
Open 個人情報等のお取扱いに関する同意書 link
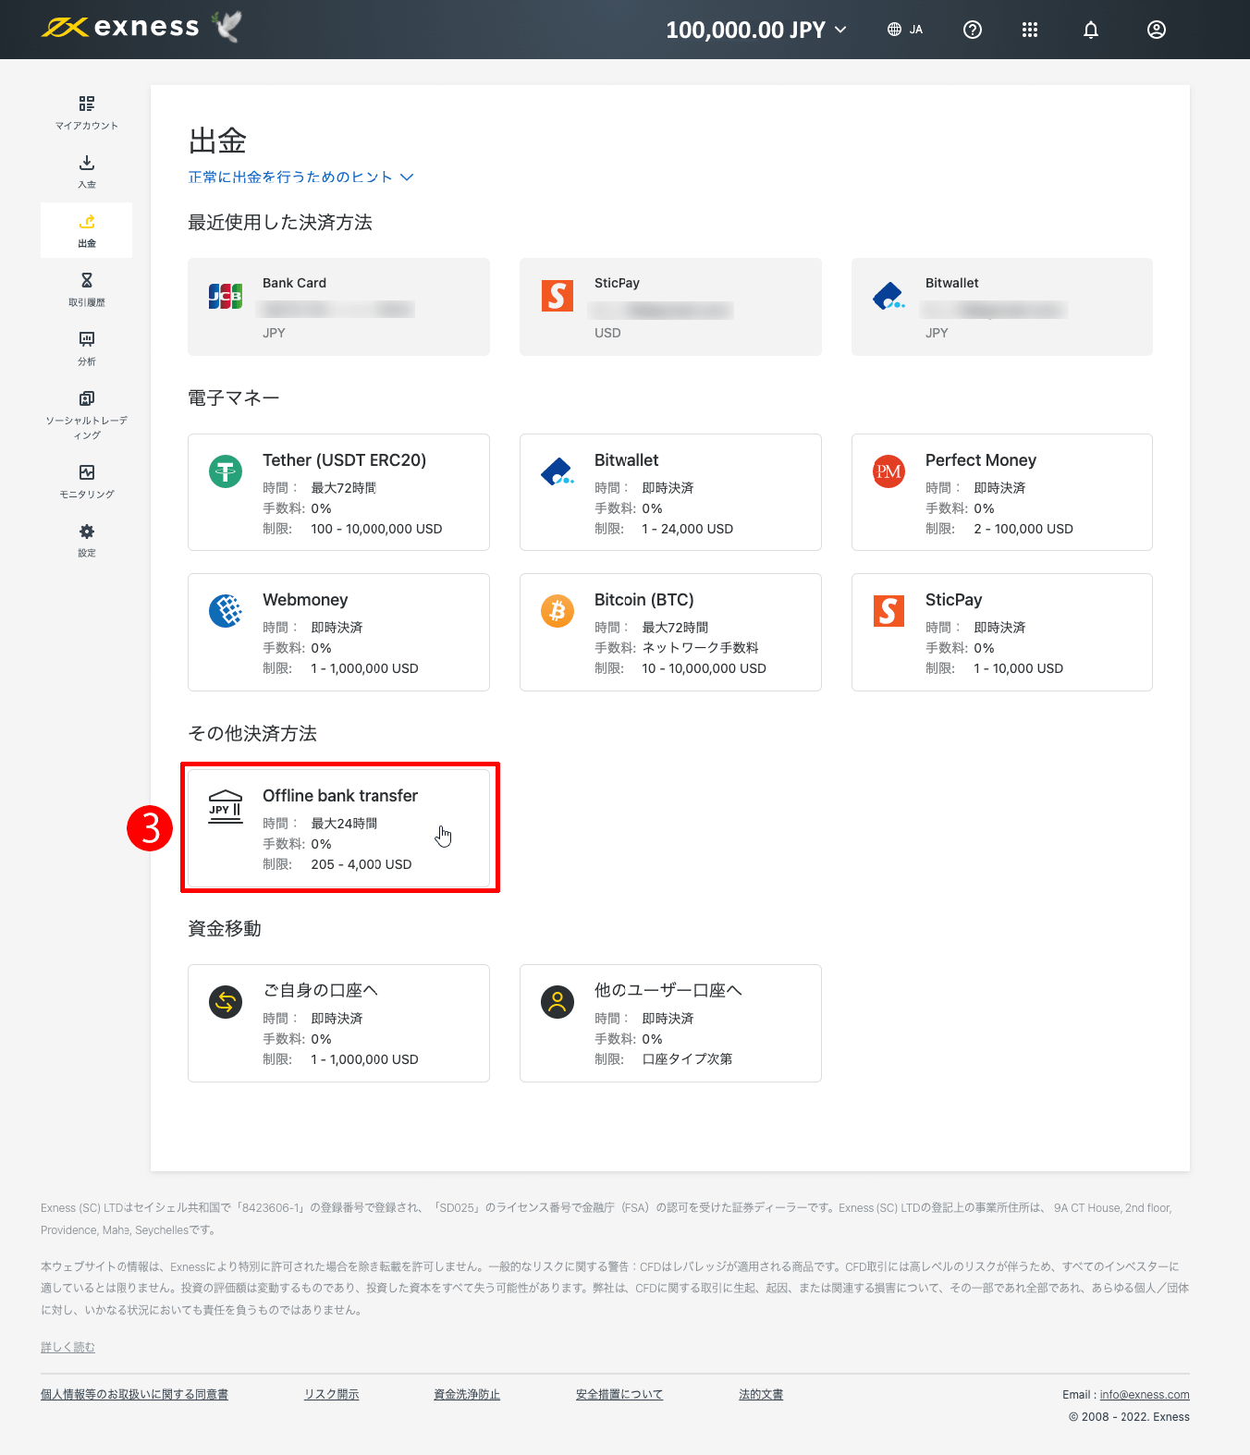pyautogui.click(x=134, y=1394)
